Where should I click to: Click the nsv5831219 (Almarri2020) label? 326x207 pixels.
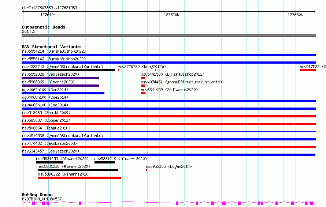click(x=121, y=159)
